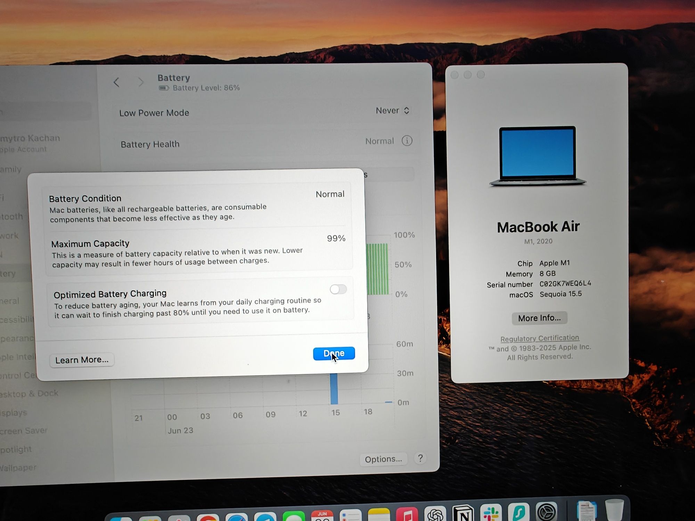Open System Settings icon in the Dock
Image resolution: width=695 pixels, height=521 pixels.
click(x=547, y=511)
